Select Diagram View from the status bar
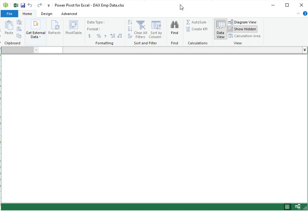 [x=297, y=206]
